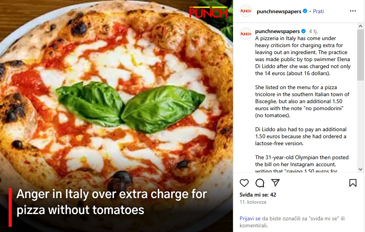Open the three-dot more options menu
Viewport: 365px width, 232px height.
click(353, 11)
